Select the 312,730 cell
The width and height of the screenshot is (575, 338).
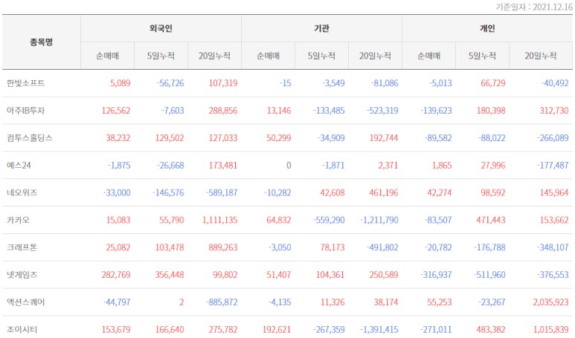tap(554, 111)
